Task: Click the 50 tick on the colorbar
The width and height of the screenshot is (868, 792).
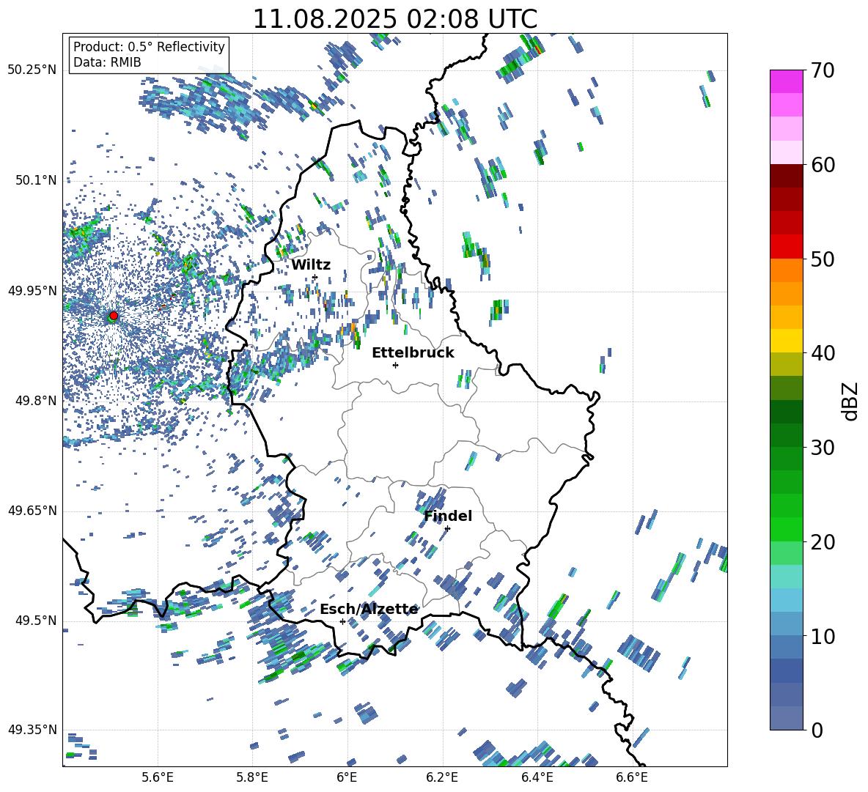Action: [823, 259]
